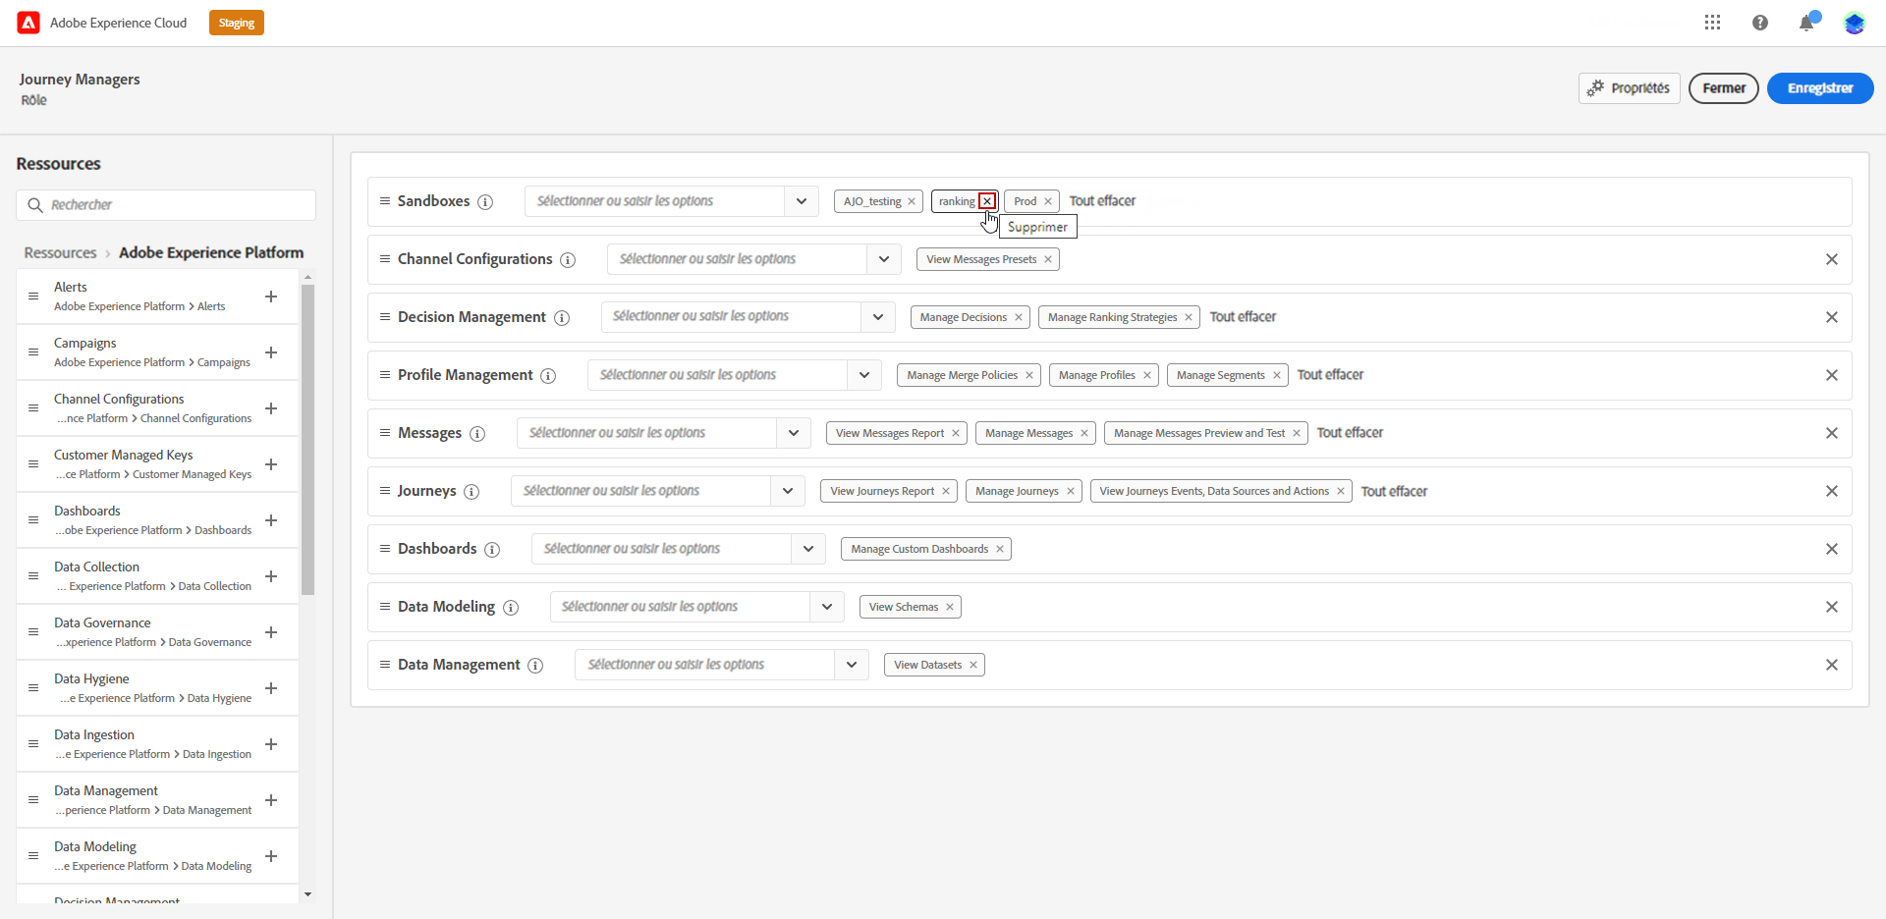This screenshot has height=919, width=1886.
Task: Open the notifications bell
Action: click(1806, 23)
